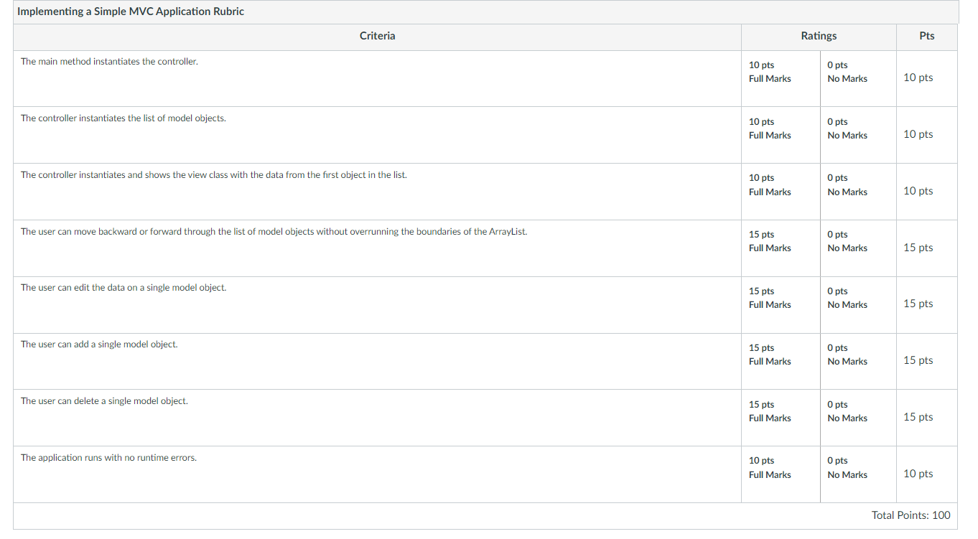Click the Pts value for shows the view class criterion
Screen dimensions: 978x539
coord(918,191)
